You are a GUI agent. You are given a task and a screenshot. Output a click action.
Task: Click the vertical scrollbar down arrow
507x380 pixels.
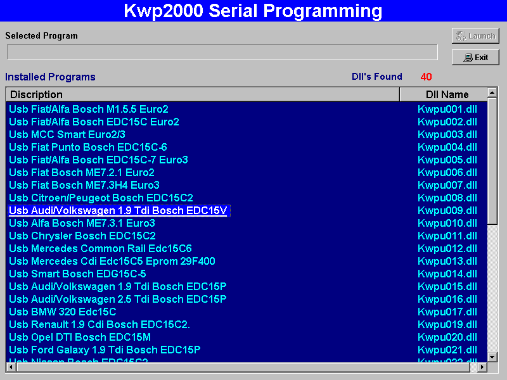click(x=492, y=357)
